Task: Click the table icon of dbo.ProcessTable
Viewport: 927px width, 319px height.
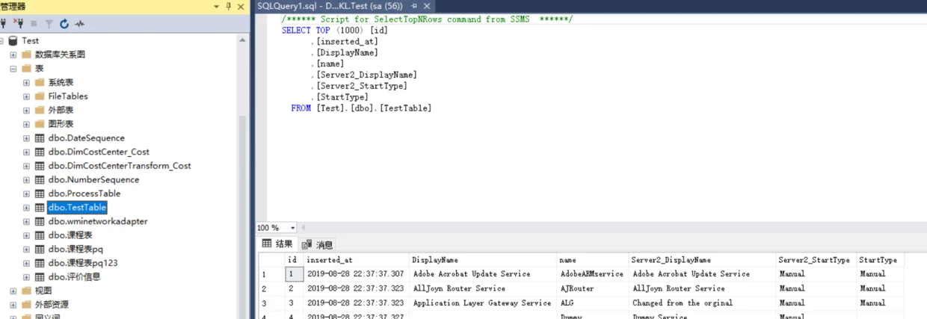Action: click(40, 193)
